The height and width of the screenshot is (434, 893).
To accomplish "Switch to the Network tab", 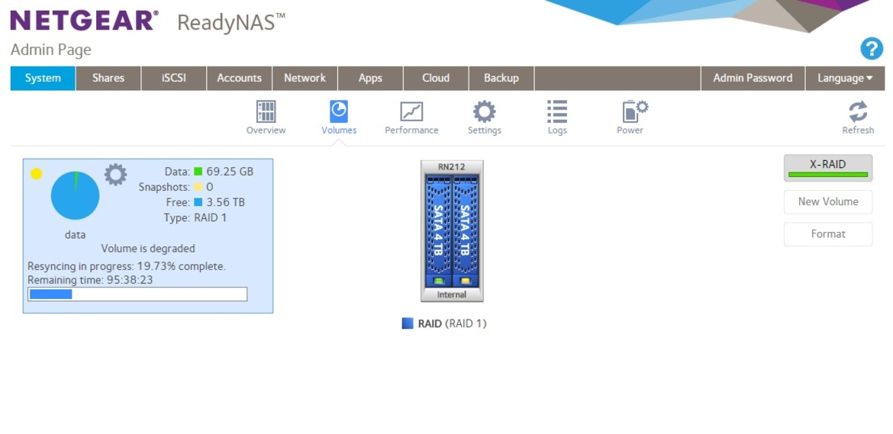I will point(305,78).
